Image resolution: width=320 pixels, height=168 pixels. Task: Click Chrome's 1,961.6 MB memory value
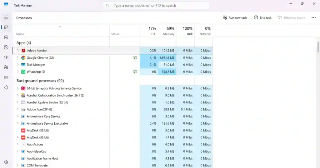[x=167, y=58]
